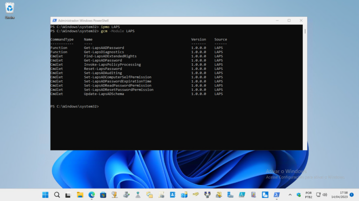
Task: Open Microsoft Edge from the taskbar
Action: (92, 195)
